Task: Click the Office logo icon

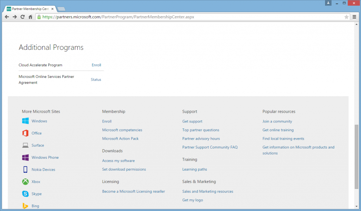Action: point(25,133)
